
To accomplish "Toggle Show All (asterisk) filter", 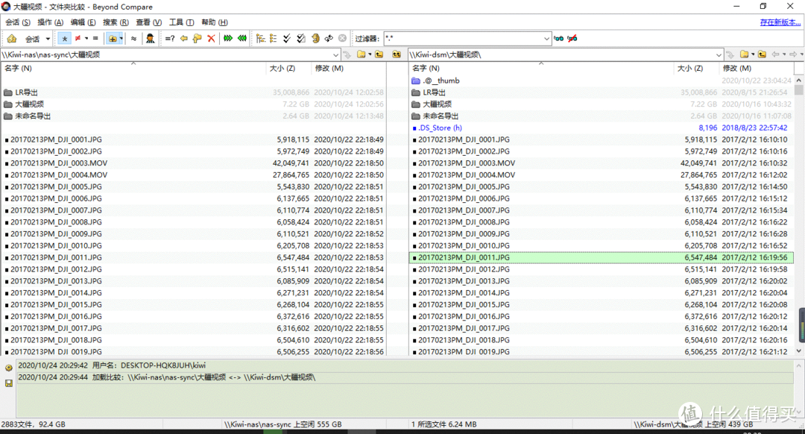I will coord(65,39).
